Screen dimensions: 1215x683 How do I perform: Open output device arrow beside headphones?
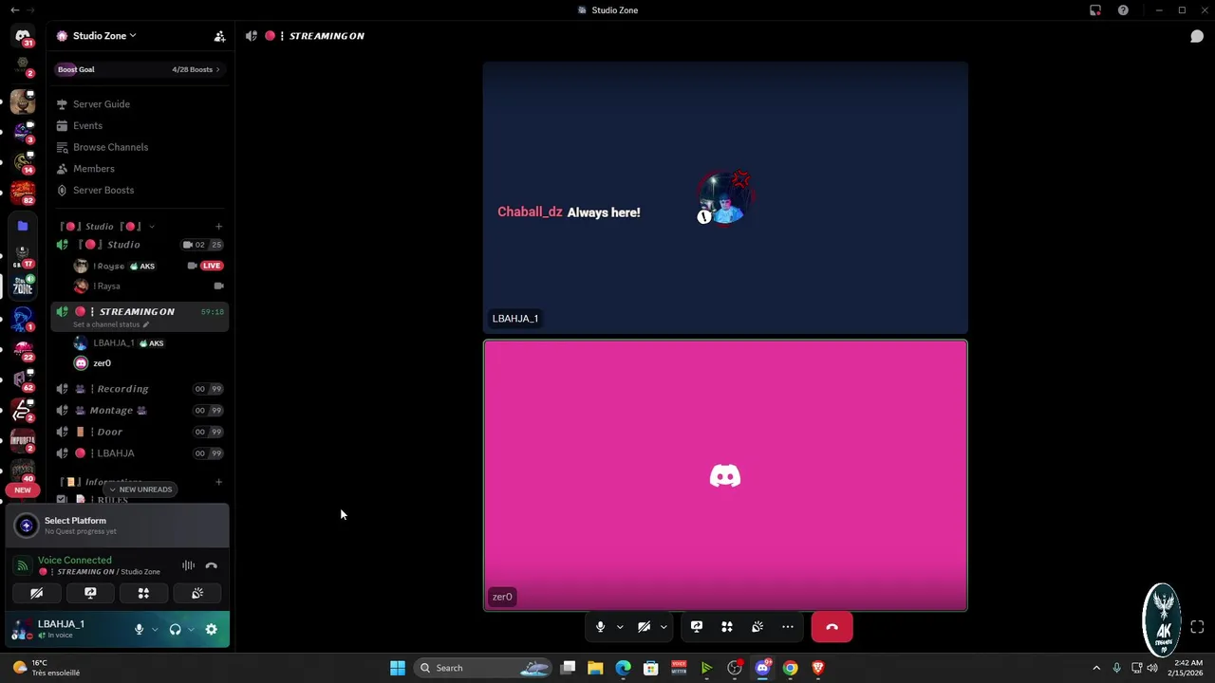(191, 629)
